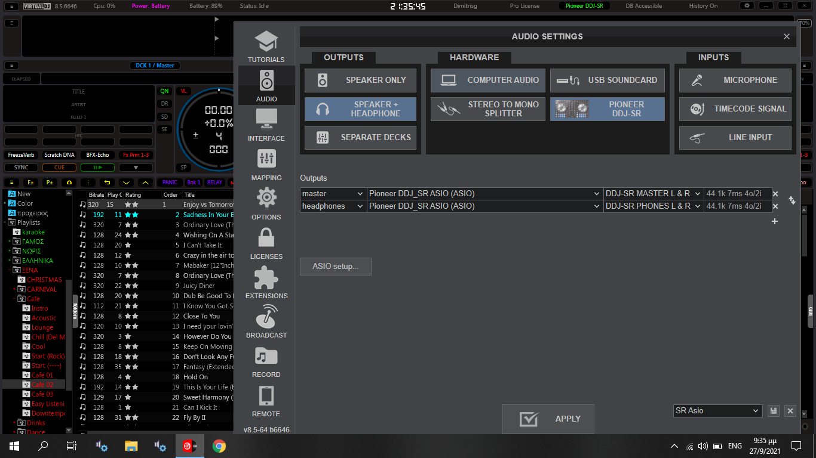816x458 pixels.
Task: Close the Audio Settings dialog
Action: pyautogui.click(x=787, y=36)
